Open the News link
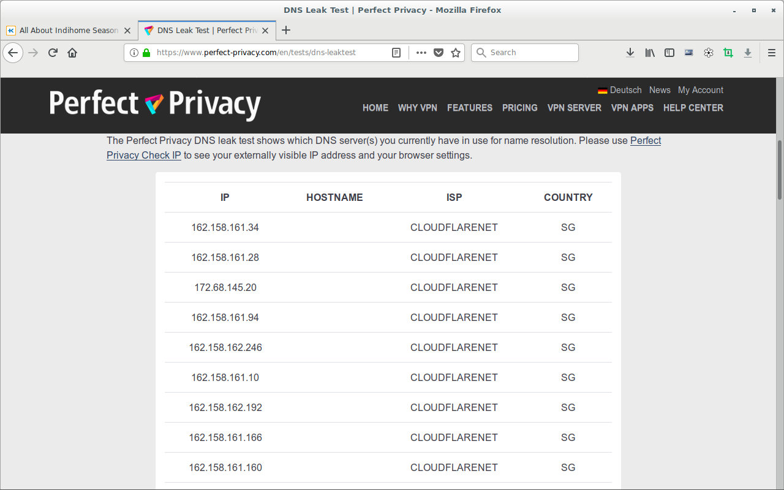The height and width of the screenshot is (490, 784). (x=660, y=90)
